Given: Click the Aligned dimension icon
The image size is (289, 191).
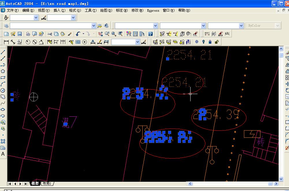Looking at the screenshot, I should 13,42.
